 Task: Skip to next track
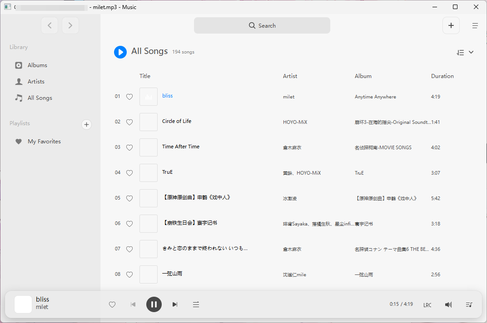coord(175,305)
